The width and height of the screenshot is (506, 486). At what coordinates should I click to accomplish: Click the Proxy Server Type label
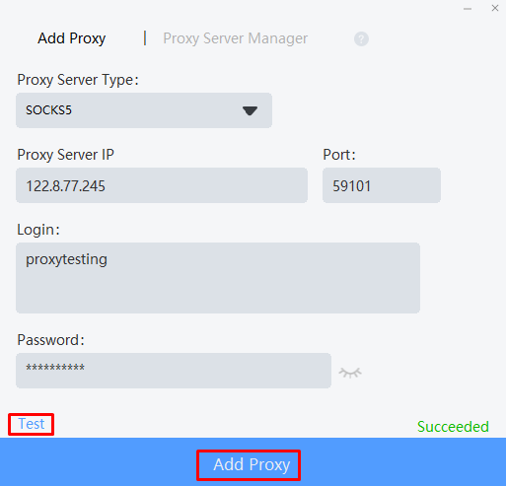tap(78, 80)
